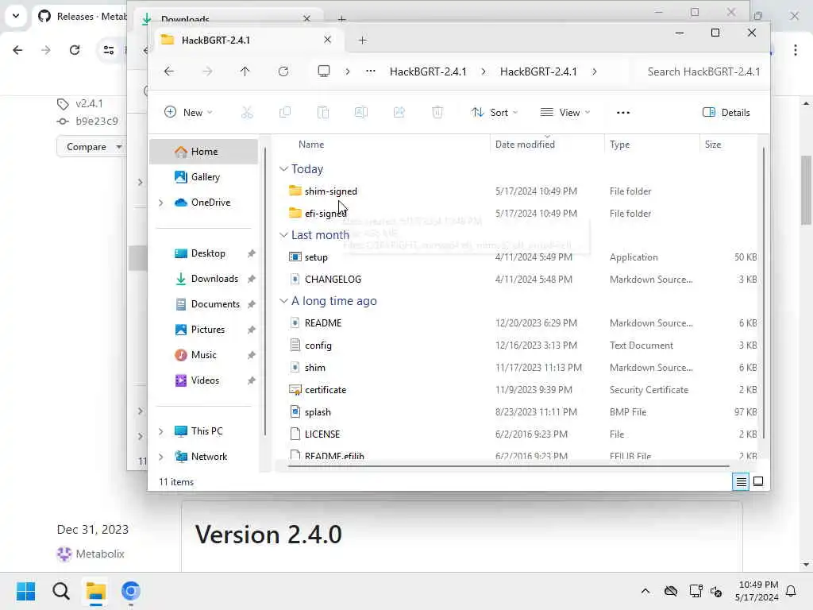Open the Sort dropdown menu
Image resolution: width=813 pixels, height=610 pixels.
(495, 113)
